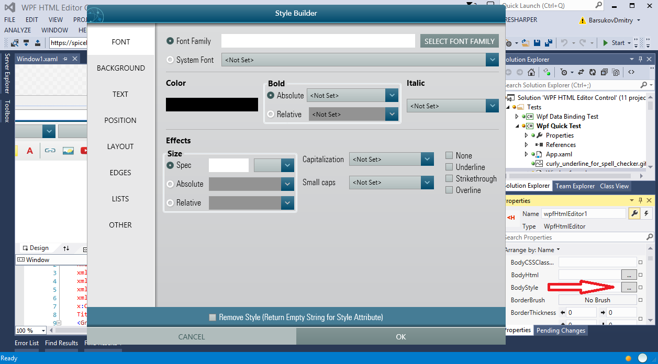Screen dimensions: 658x364
Task: Click the black Color swatch
Action: pyautogui.click(x=212, y=105)
